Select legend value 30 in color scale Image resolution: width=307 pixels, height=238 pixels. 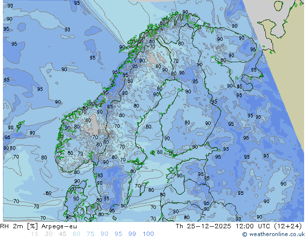(48, 234)
